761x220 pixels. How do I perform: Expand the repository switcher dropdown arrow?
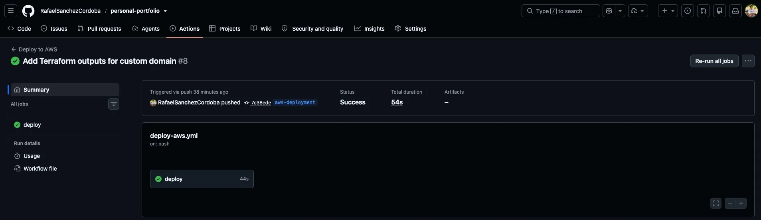click(165, 11)
